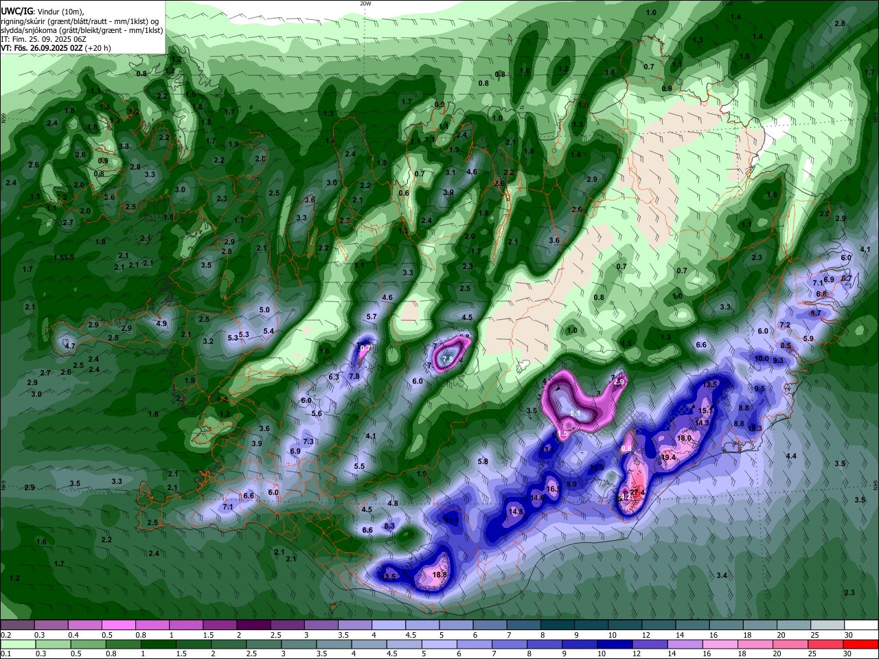Click the 8.7 value in the eastern fjords

(816, 312)
